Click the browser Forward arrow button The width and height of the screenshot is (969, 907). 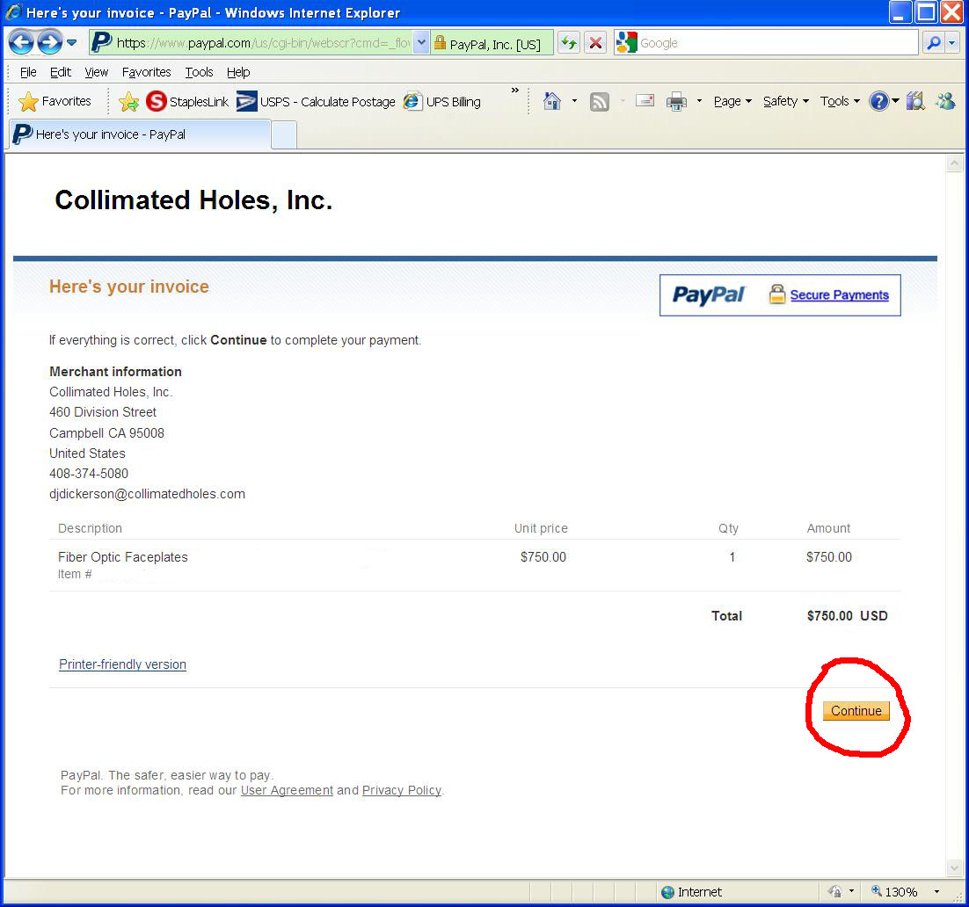(49, 42)
